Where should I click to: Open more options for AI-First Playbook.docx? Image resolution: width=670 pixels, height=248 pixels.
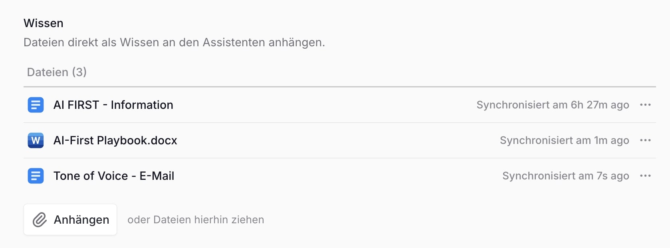pos(645,140)
